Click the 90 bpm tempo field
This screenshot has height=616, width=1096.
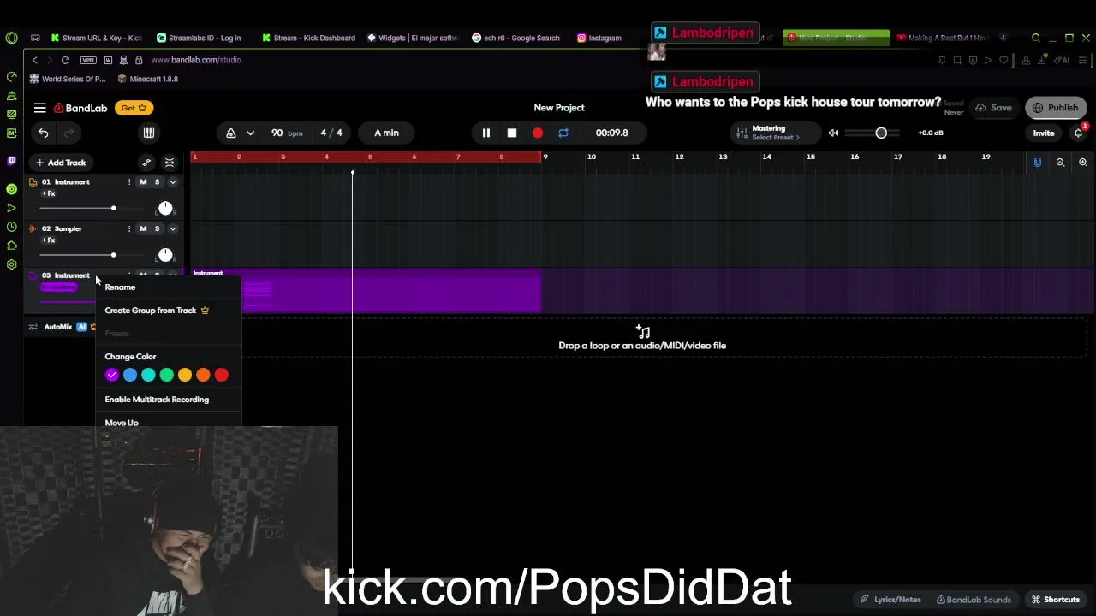click(287, 133)
